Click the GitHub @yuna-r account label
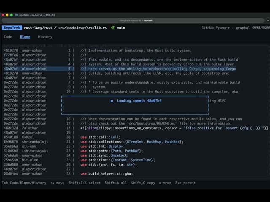Image resolution: width=270 pixels, height=202 pixels. pyautogui.click(x=216, y=28)
